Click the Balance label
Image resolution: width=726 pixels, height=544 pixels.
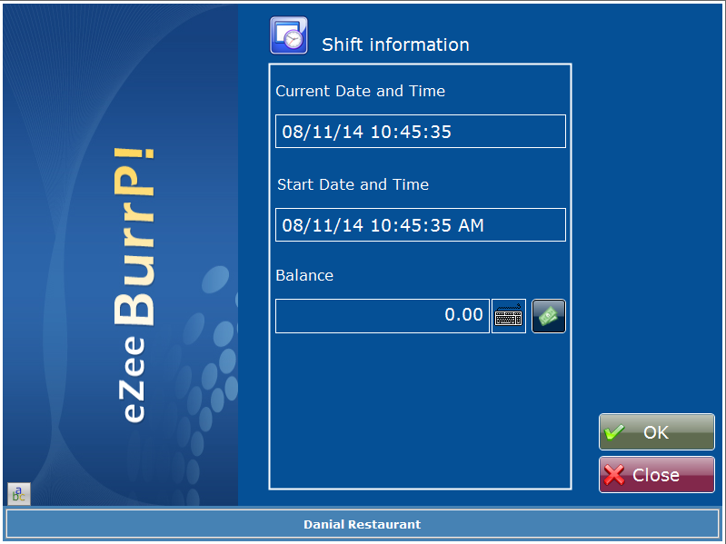click(x=304, y=275)
